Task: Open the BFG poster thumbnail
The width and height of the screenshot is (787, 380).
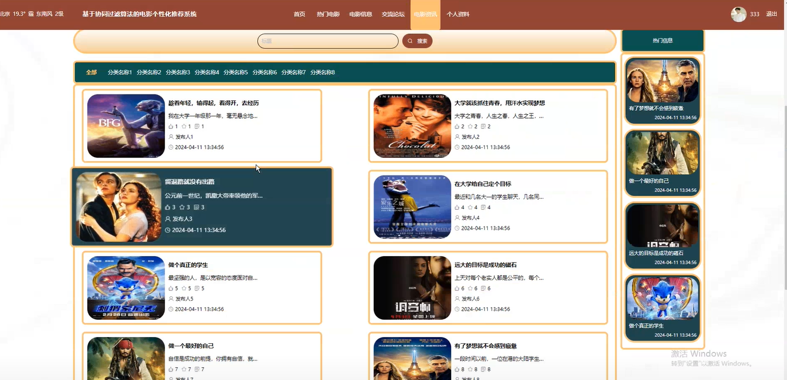Action: tap(126, 126)
